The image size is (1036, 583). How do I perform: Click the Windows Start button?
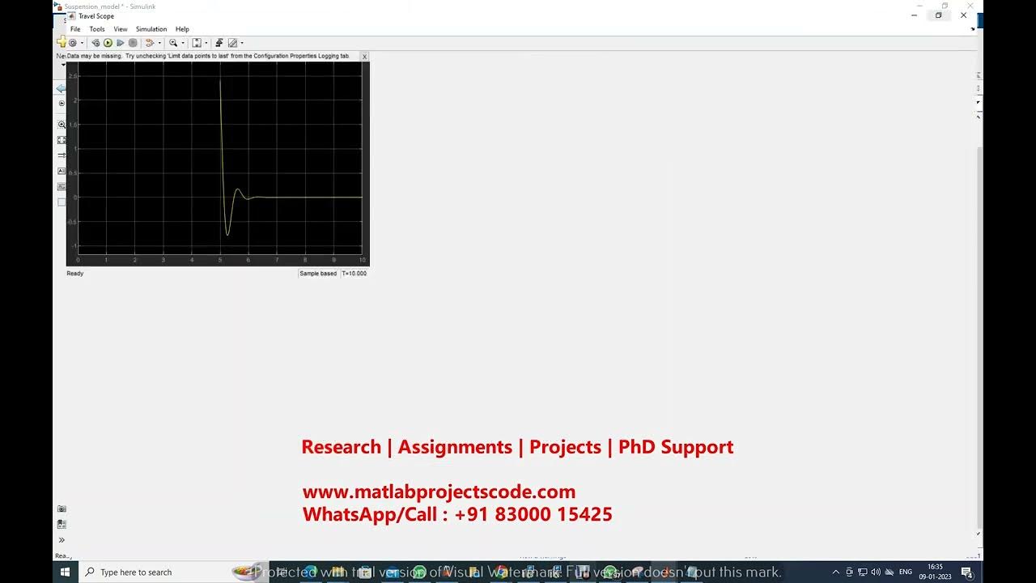tap(66, 572)
